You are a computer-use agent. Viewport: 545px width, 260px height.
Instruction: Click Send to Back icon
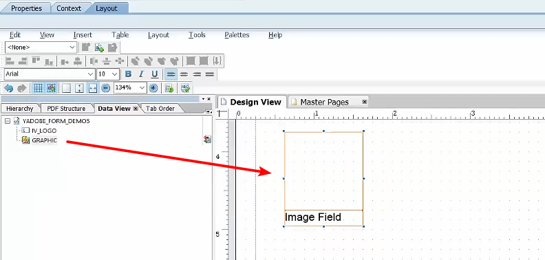point(174,61)
